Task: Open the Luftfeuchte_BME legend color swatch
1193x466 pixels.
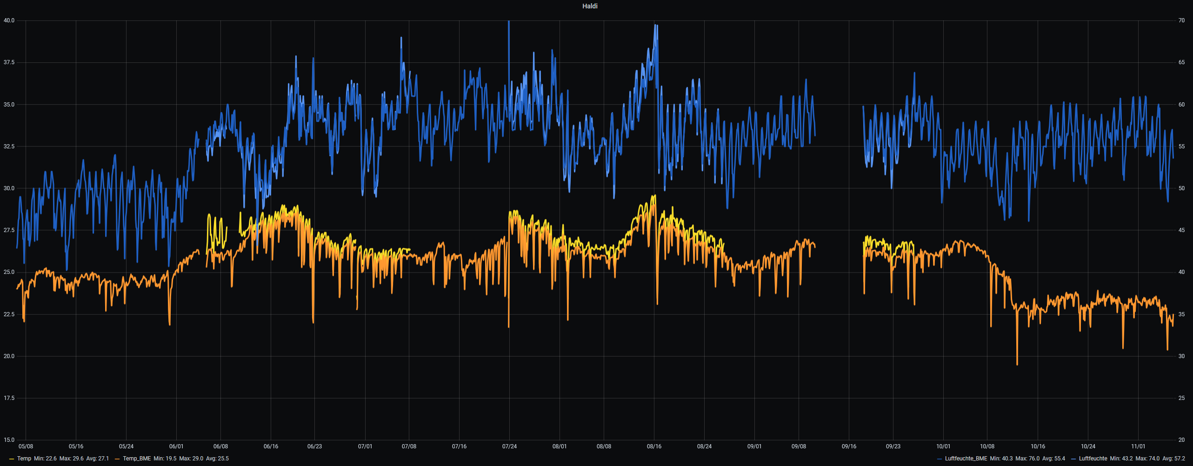Action: (x=940, y=459)
